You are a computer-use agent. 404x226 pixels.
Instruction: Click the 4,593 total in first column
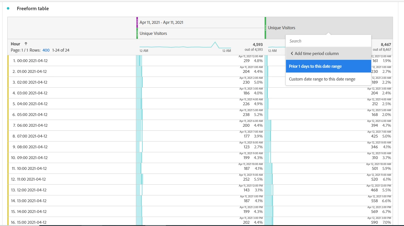257,45
